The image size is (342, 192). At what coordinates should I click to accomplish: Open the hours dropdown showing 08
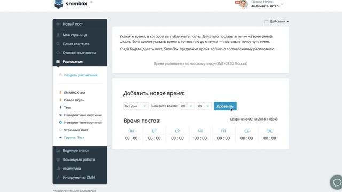187,106
